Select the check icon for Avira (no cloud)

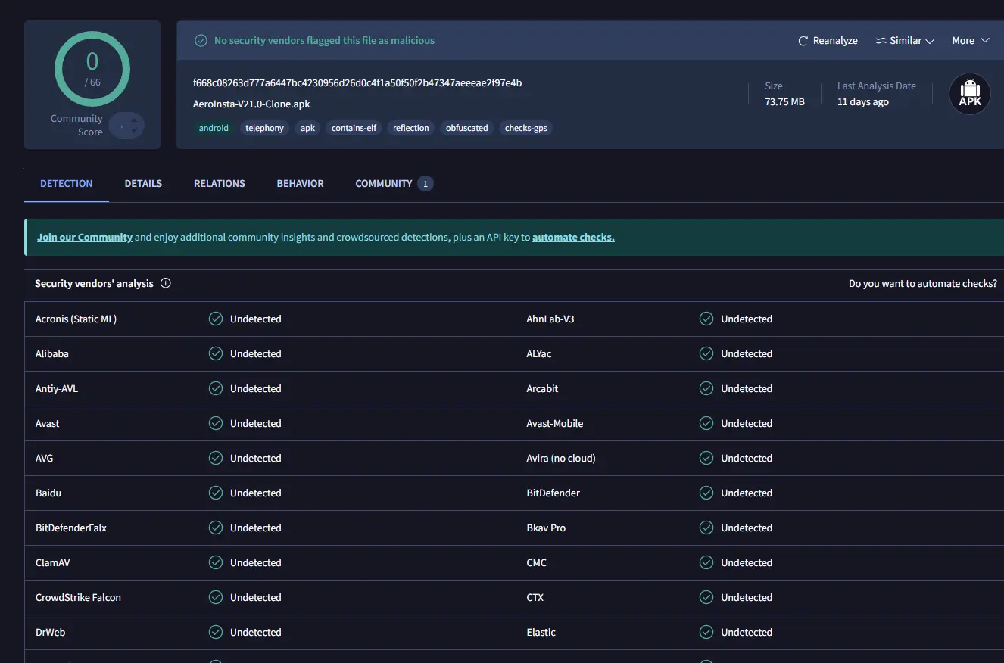point(706,459)
